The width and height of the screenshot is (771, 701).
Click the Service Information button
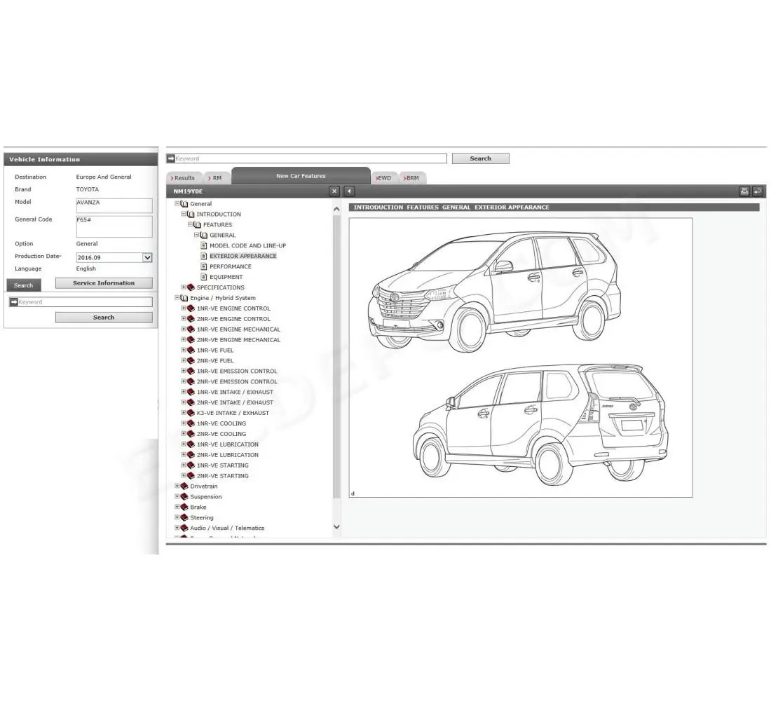click(x=103, y=283)
